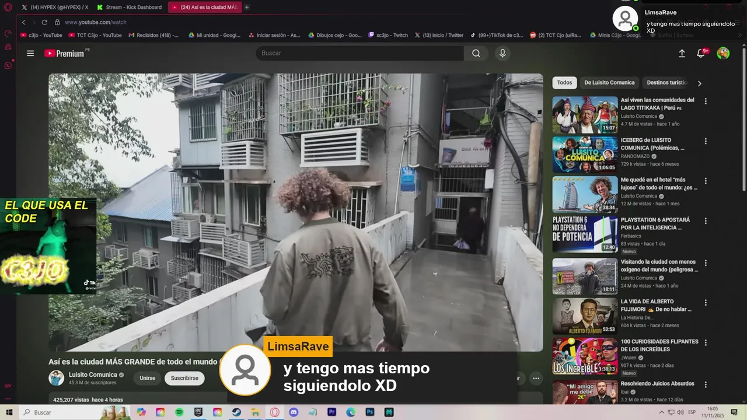747x420 pixels.
Task: Click the YouTube search input field
Action: [x=359, y=53]
